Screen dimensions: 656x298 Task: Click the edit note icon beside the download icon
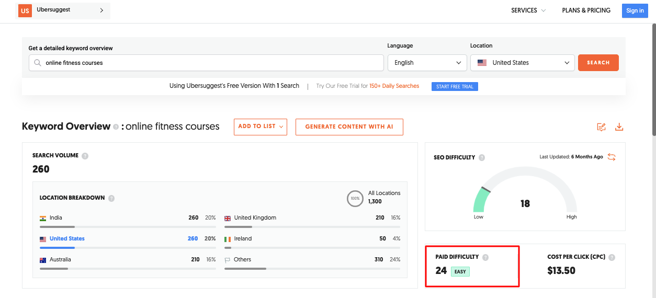pos(602,127)
